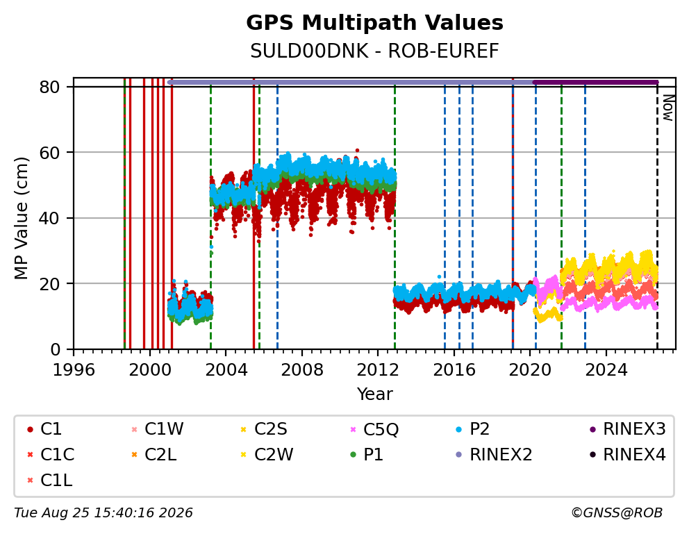689x534 pixels.
Task: Click the RINEX3 legend entry
Action: pos(627,429)
